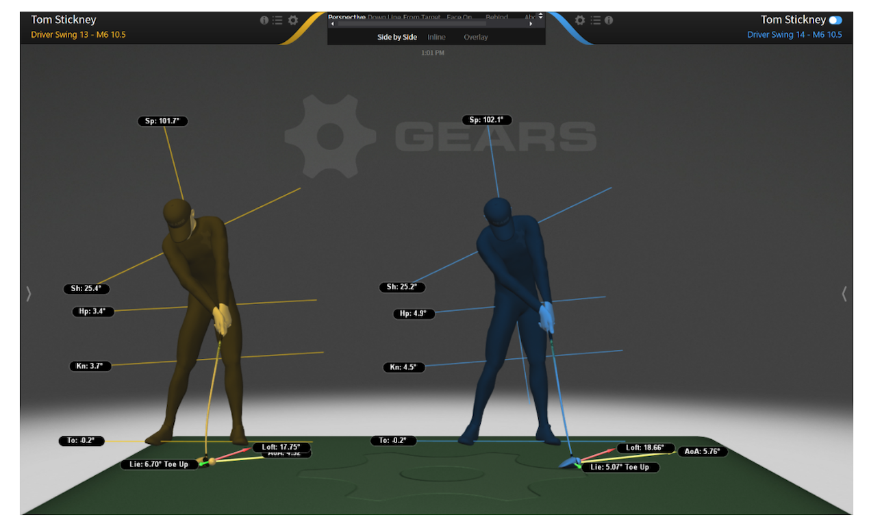Viewport: 869px width, 526px height.
Task: Toggle the switch next to right Tom Stickney
Action: pos(835,20)
